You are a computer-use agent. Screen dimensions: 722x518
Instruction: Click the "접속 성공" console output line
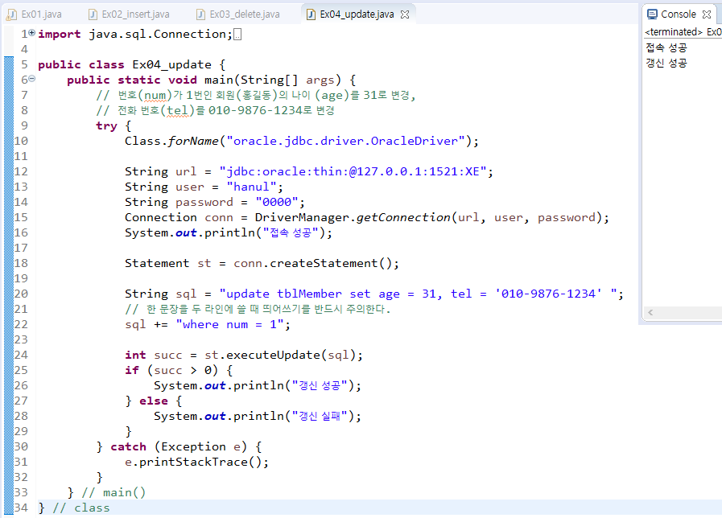click(666, 47)
